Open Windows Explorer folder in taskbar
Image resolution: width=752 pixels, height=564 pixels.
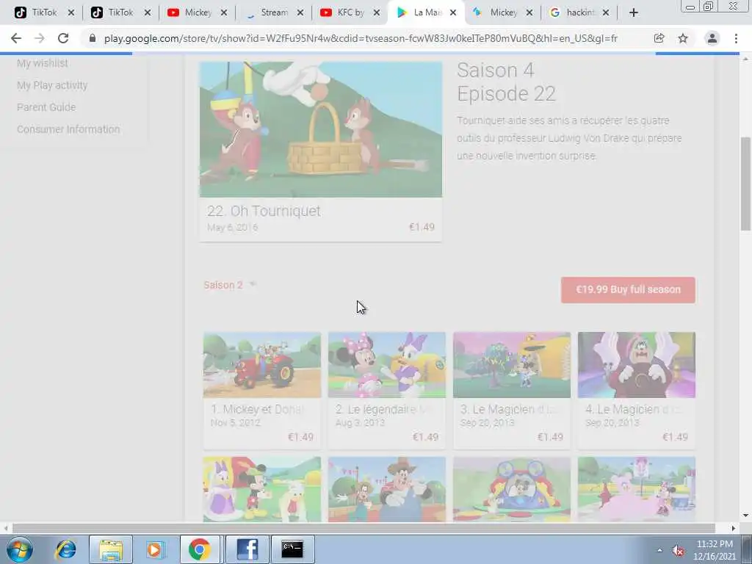pyautogui.click(x=111, y=549)
